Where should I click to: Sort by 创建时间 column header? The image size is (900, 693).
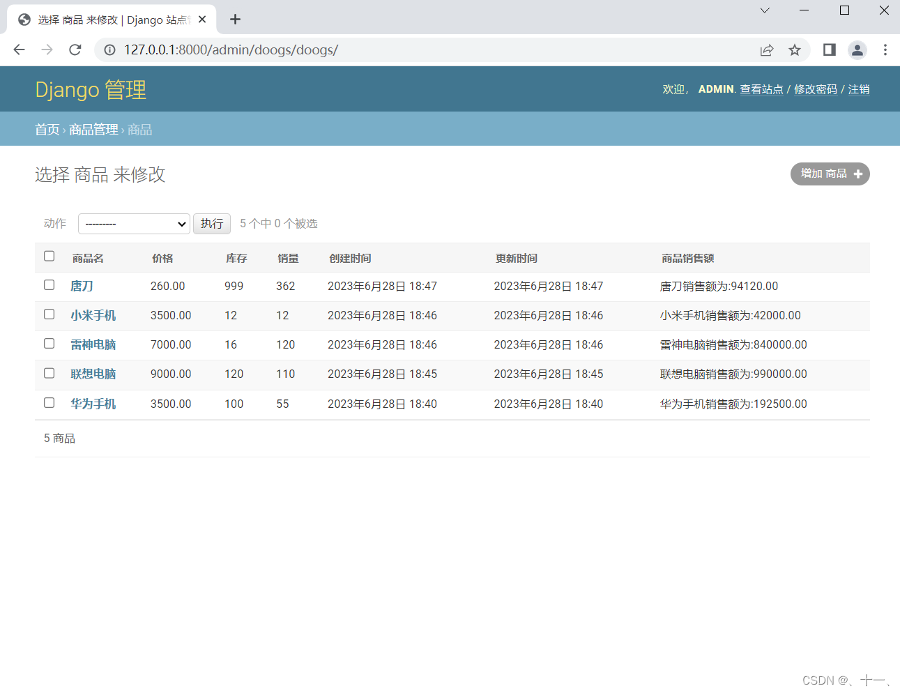click(350, 258)
